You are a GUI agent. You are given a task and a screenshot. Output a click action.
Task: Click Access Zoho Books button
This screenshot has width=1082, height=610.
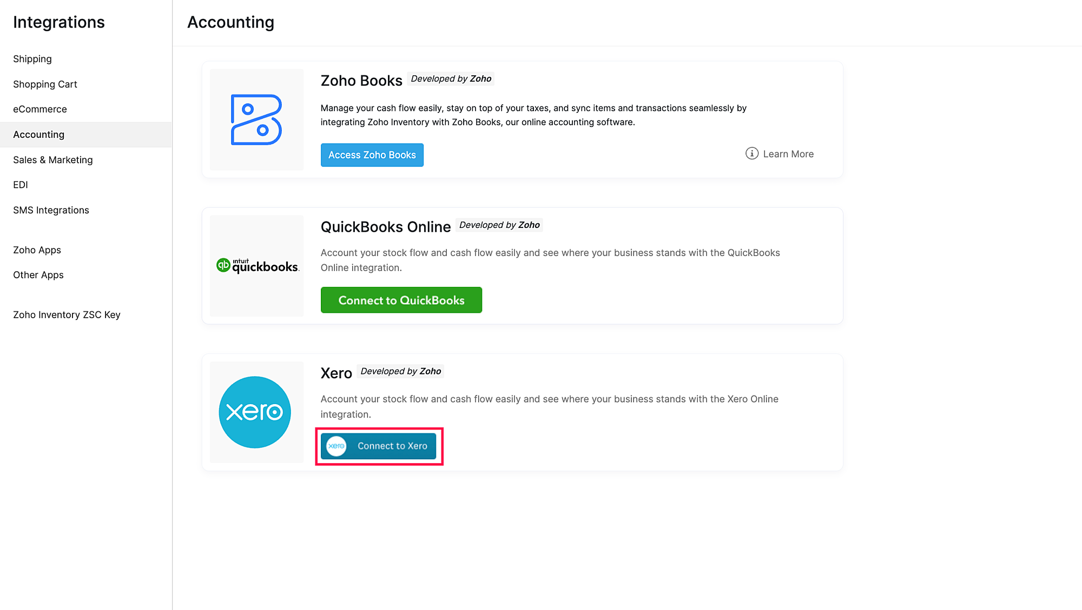tap(372, 155)
